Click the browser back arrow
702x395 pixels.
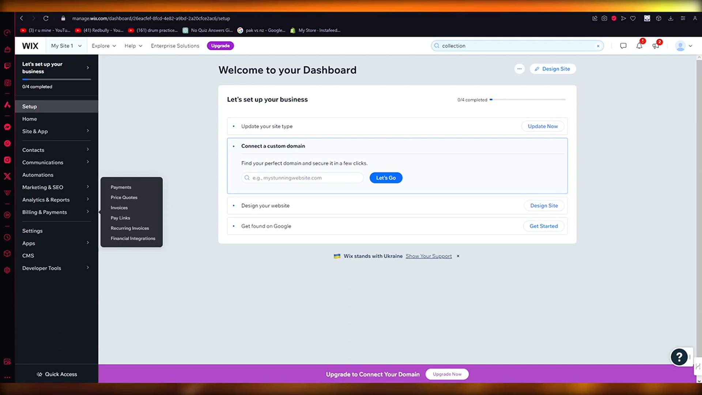pos(22,18)
